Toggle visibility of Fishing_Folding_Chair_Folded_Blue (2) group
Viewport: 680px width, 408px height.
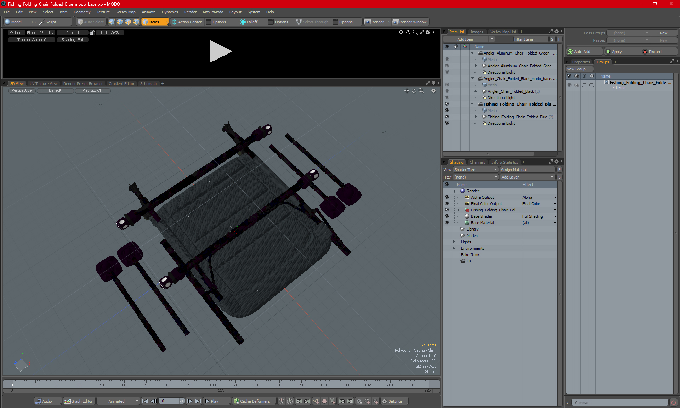click(447, 117)
